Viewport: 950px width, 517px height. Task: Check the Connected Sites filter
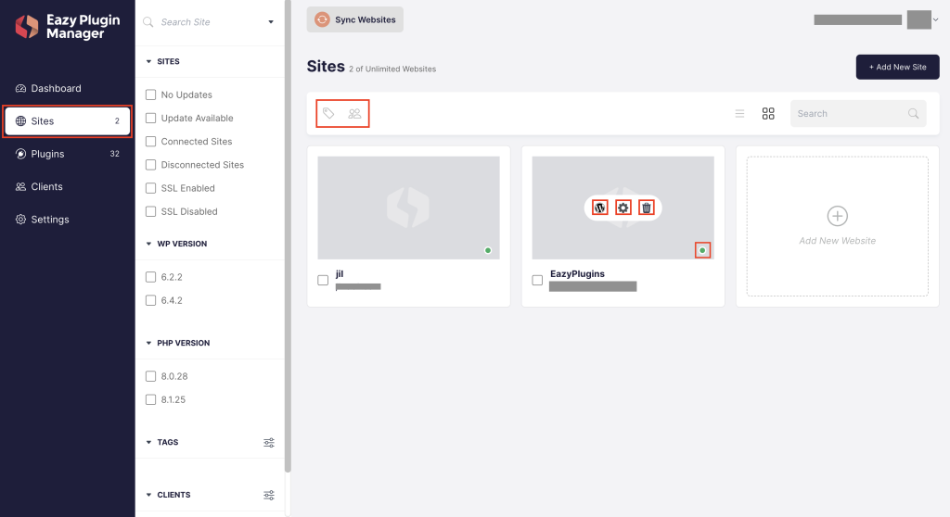click(151, 141)
